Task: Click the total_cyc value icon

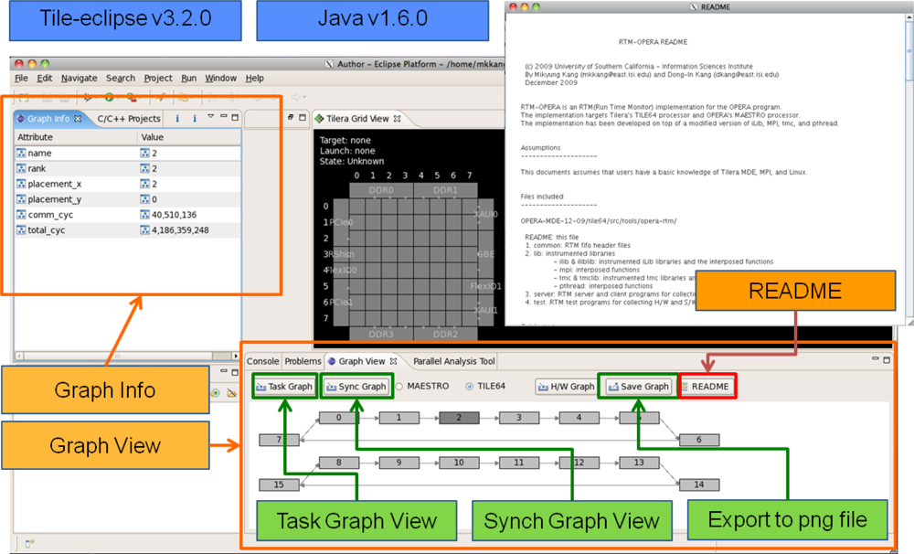Action: (144, 230)
